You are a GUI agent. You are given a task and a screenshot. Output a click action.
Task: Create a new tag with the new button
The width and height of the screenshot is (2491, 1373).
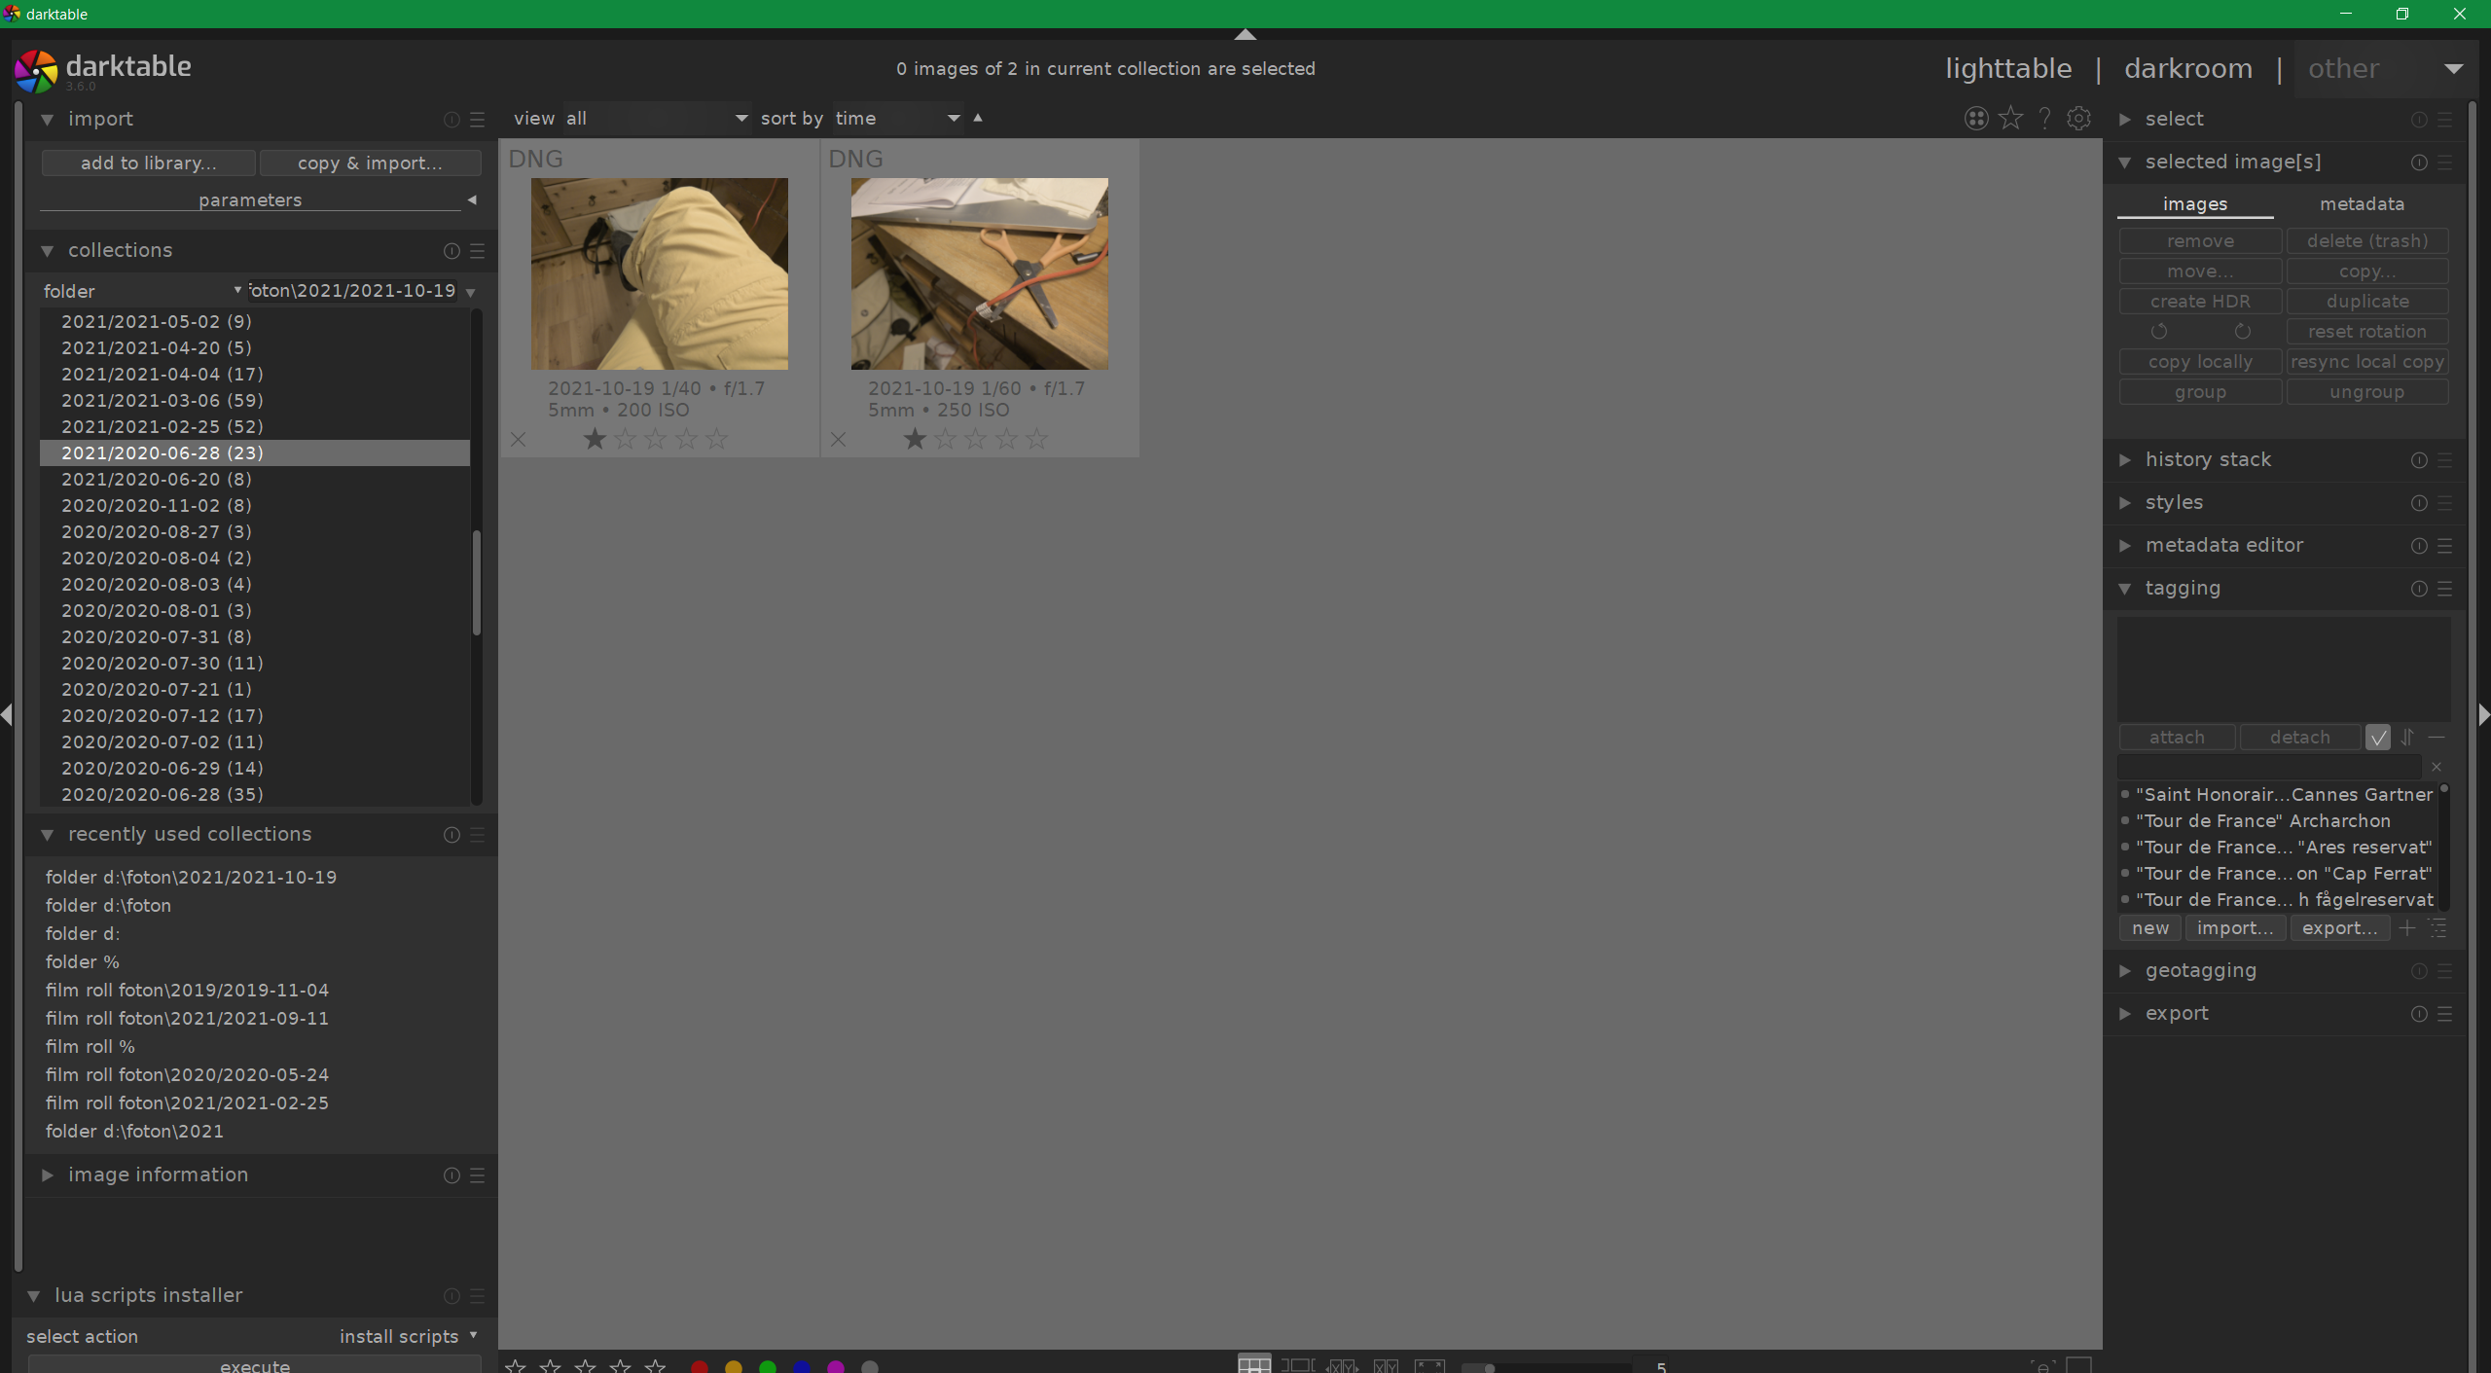coord(2149,927)
